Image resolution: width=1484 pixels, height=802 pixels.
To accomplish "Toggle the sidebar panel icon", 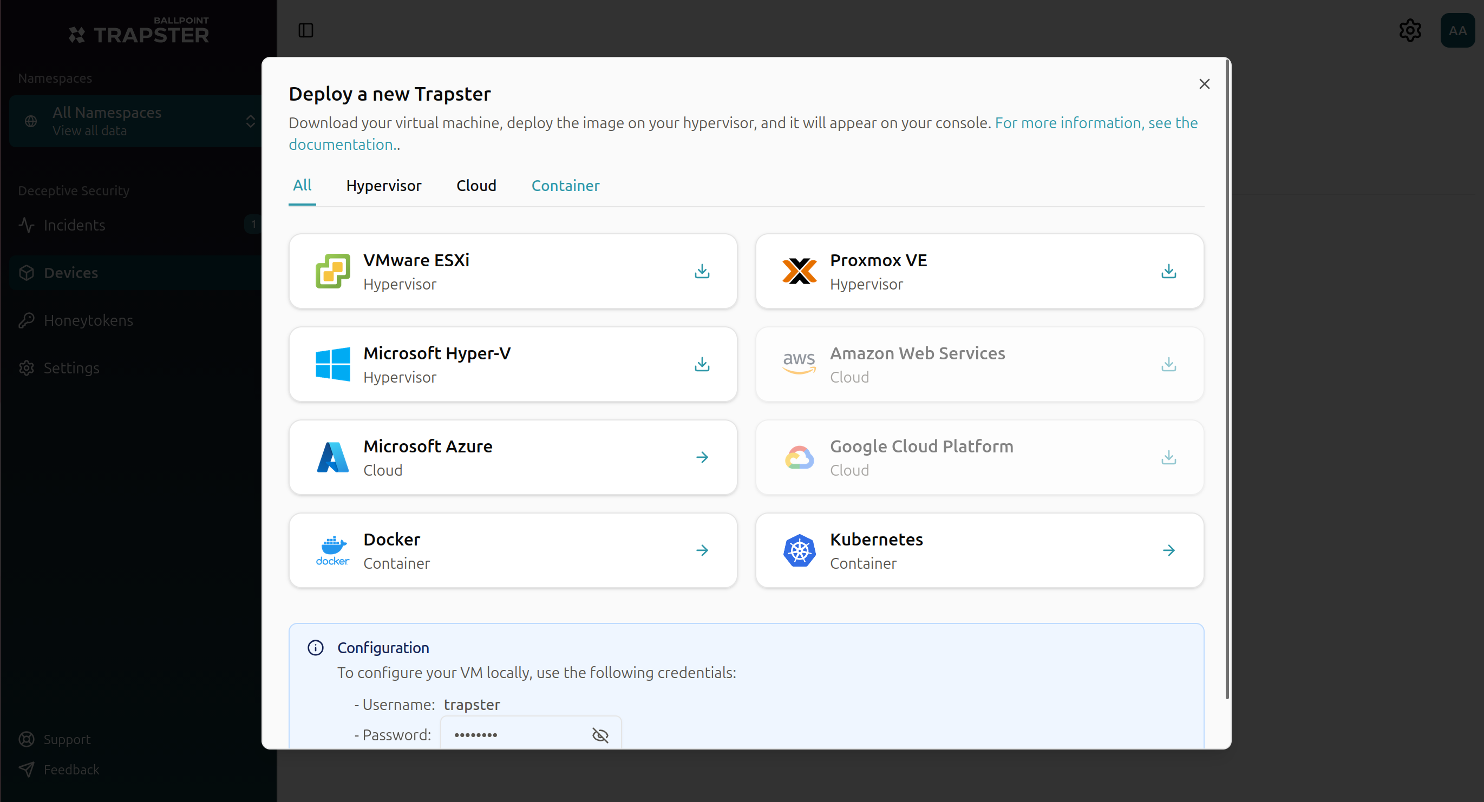I will [x=305, y=30].
